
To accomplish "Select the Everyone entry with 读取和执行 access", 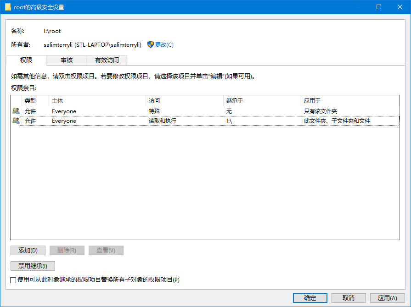I will [205, 121].
